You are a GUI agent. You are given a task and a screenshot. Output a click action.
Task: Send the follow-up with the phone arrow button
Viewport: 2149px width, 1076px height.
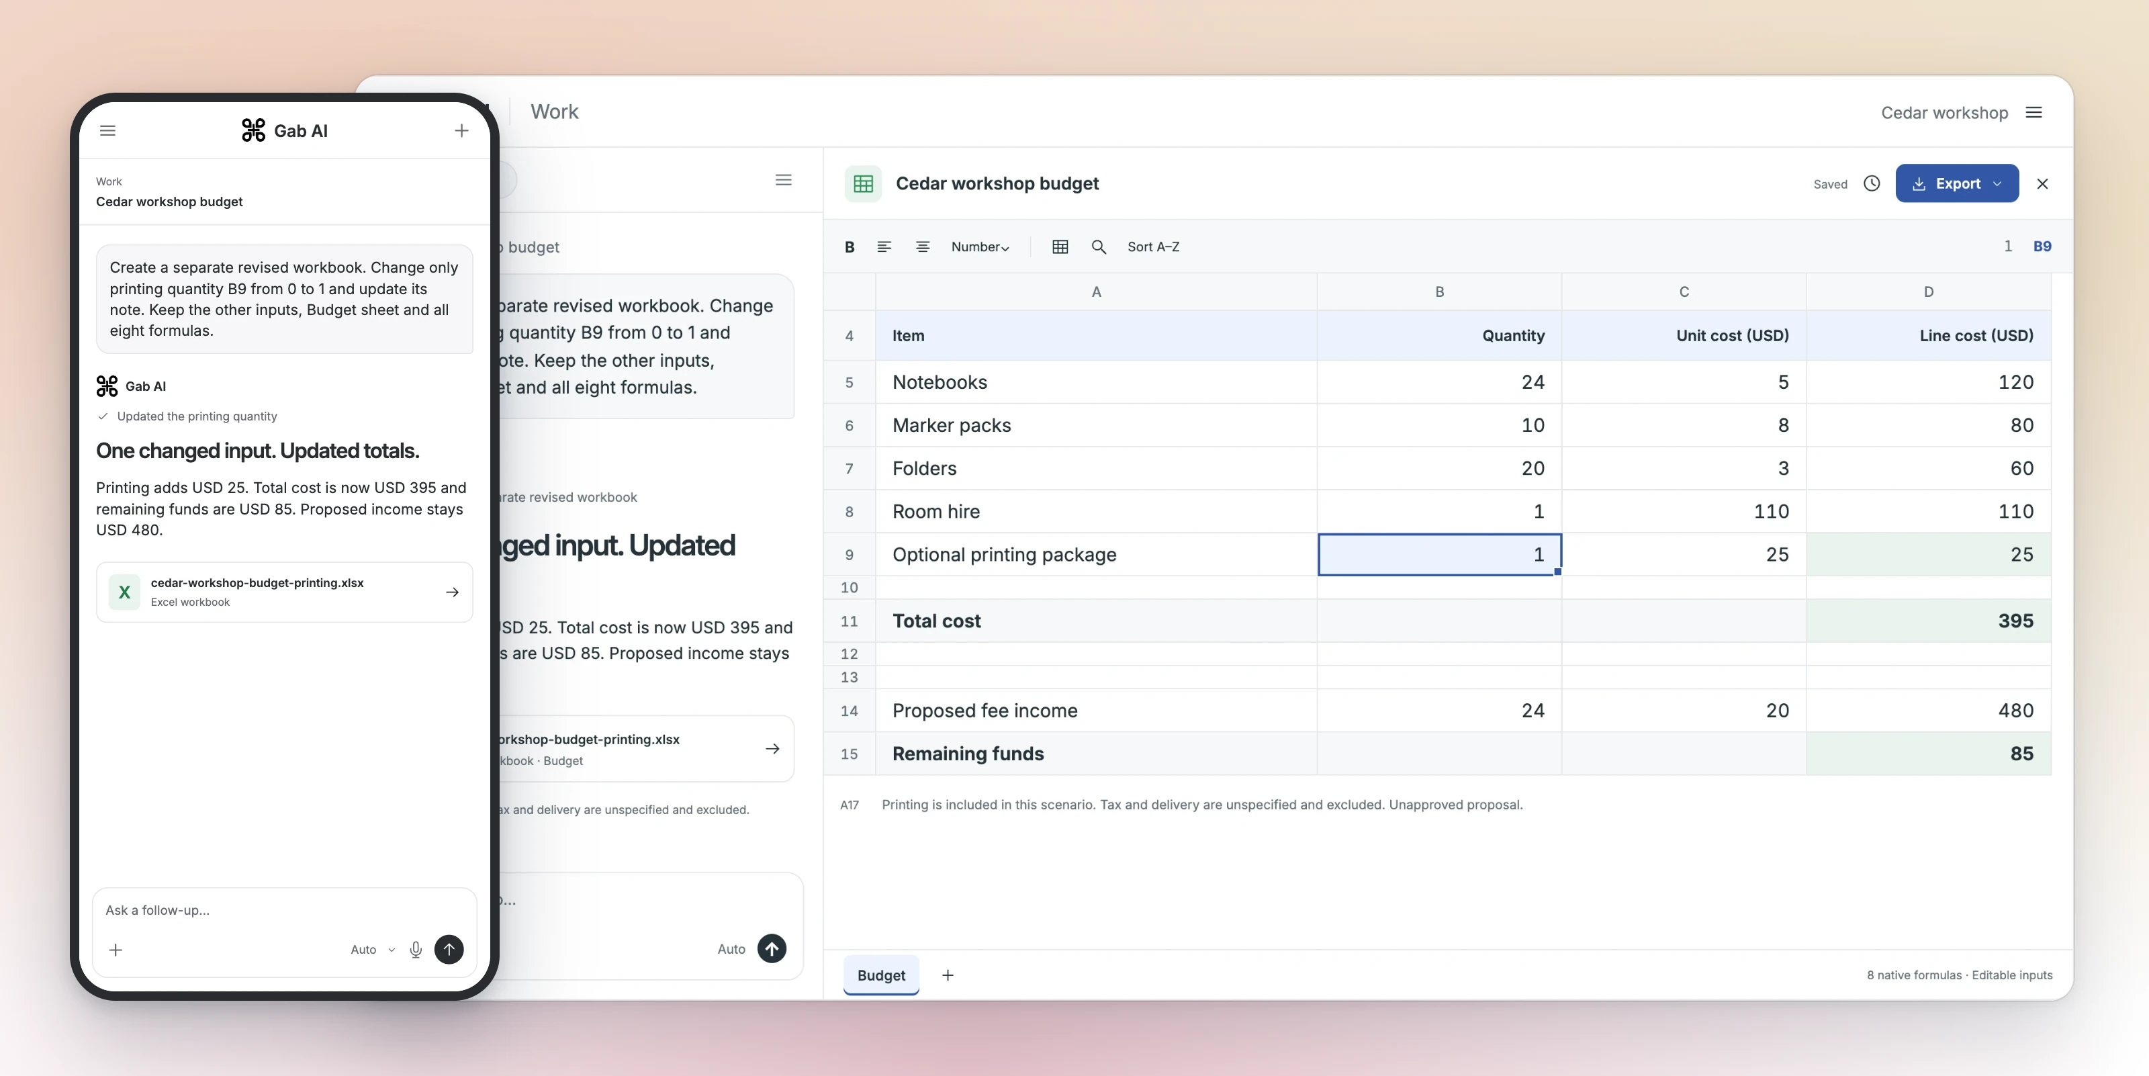pos(449,949)
